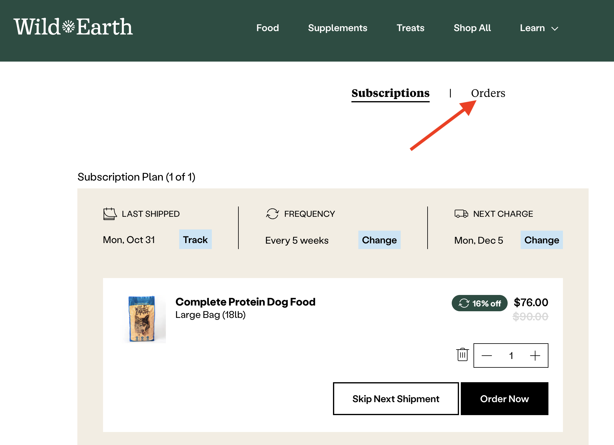Order Now for the subscription
Image resolution: width=614 pixels, height=445 pixels.
(504, 399)
